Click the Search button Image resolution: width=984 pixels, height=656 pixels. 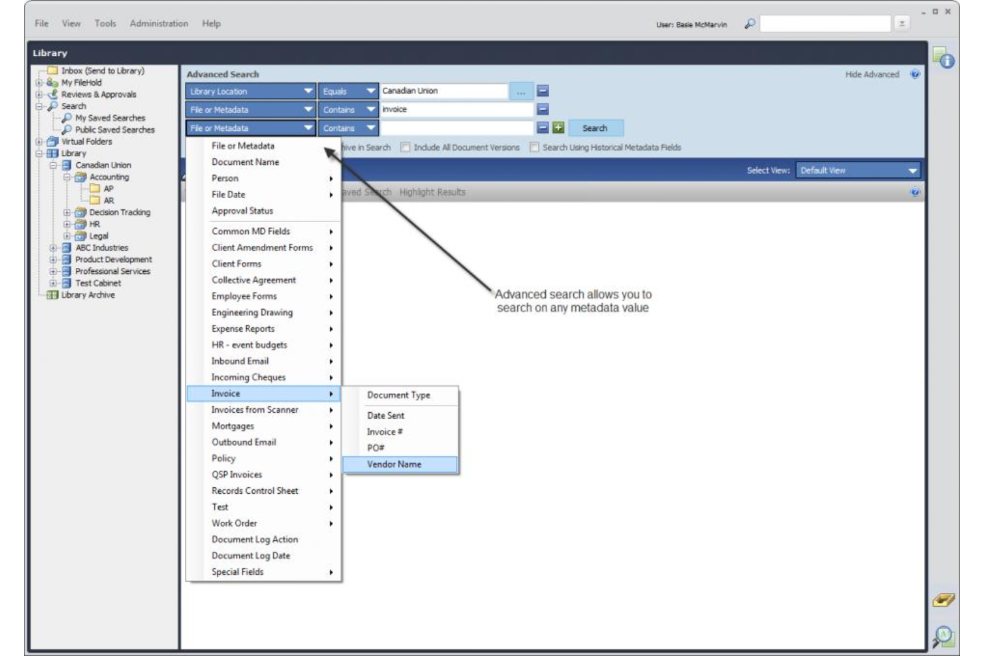(x=595, y=128)
